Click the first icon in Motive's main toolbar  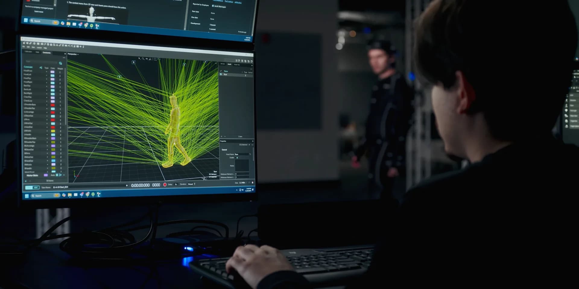[x=24, y=43]
